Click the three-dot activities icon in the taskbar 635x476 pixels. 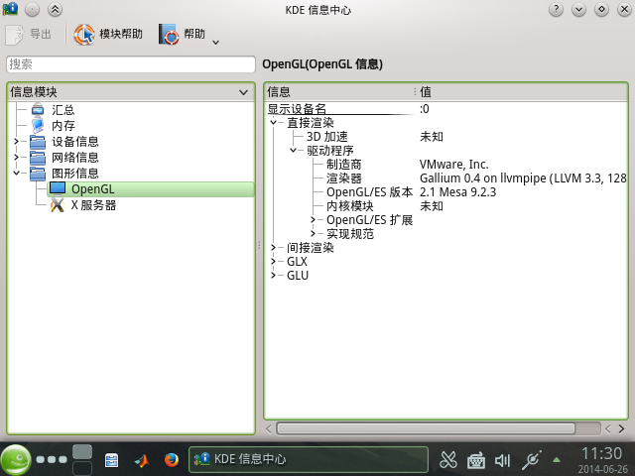pos(52,459)
